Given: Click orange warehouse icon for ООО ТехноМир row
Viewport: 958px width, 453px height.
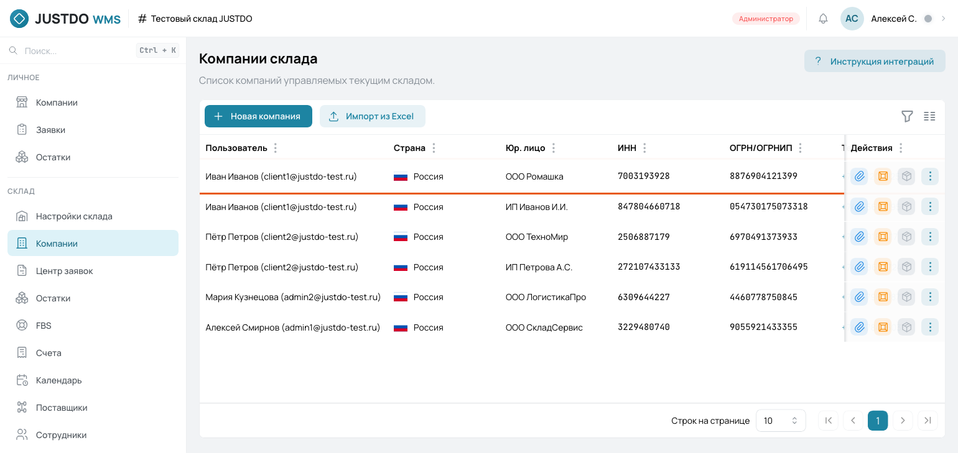Looking at the screenshot, I should (x=883, y=237).
